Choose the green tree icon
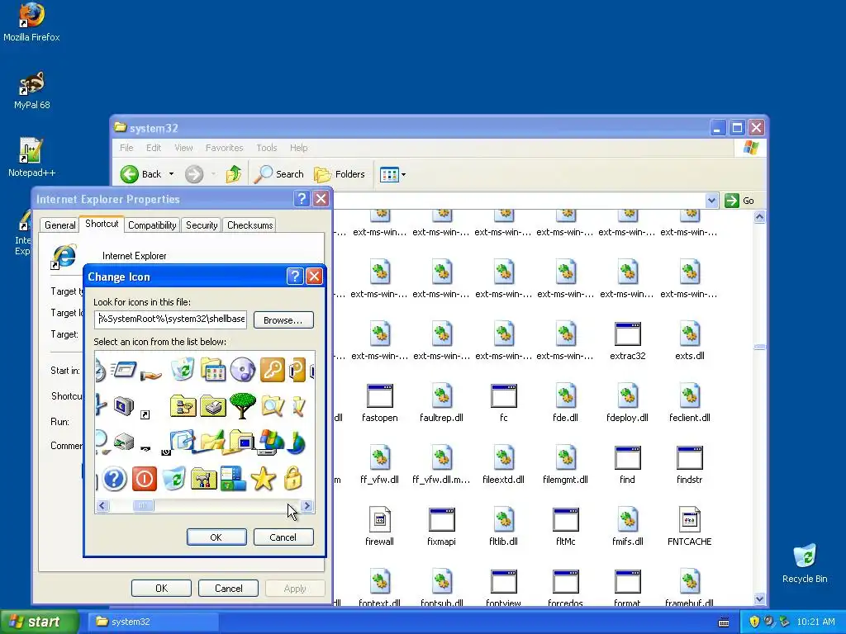This screenshot has height=634, width=846. [x=242, y=405]
